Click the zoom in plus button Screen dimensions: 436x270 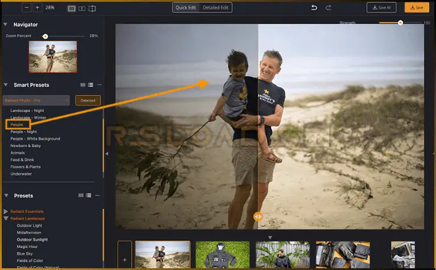click(38, 8)
